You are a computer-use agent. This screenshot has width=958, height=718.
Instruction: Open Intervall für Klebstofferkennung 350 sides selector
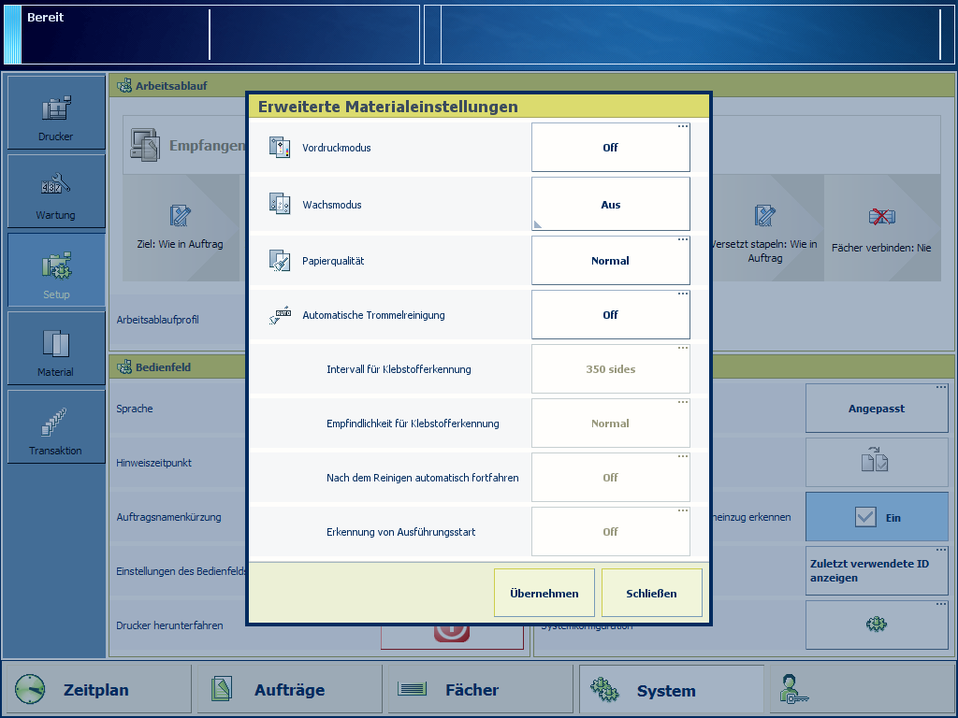(610, 369)
